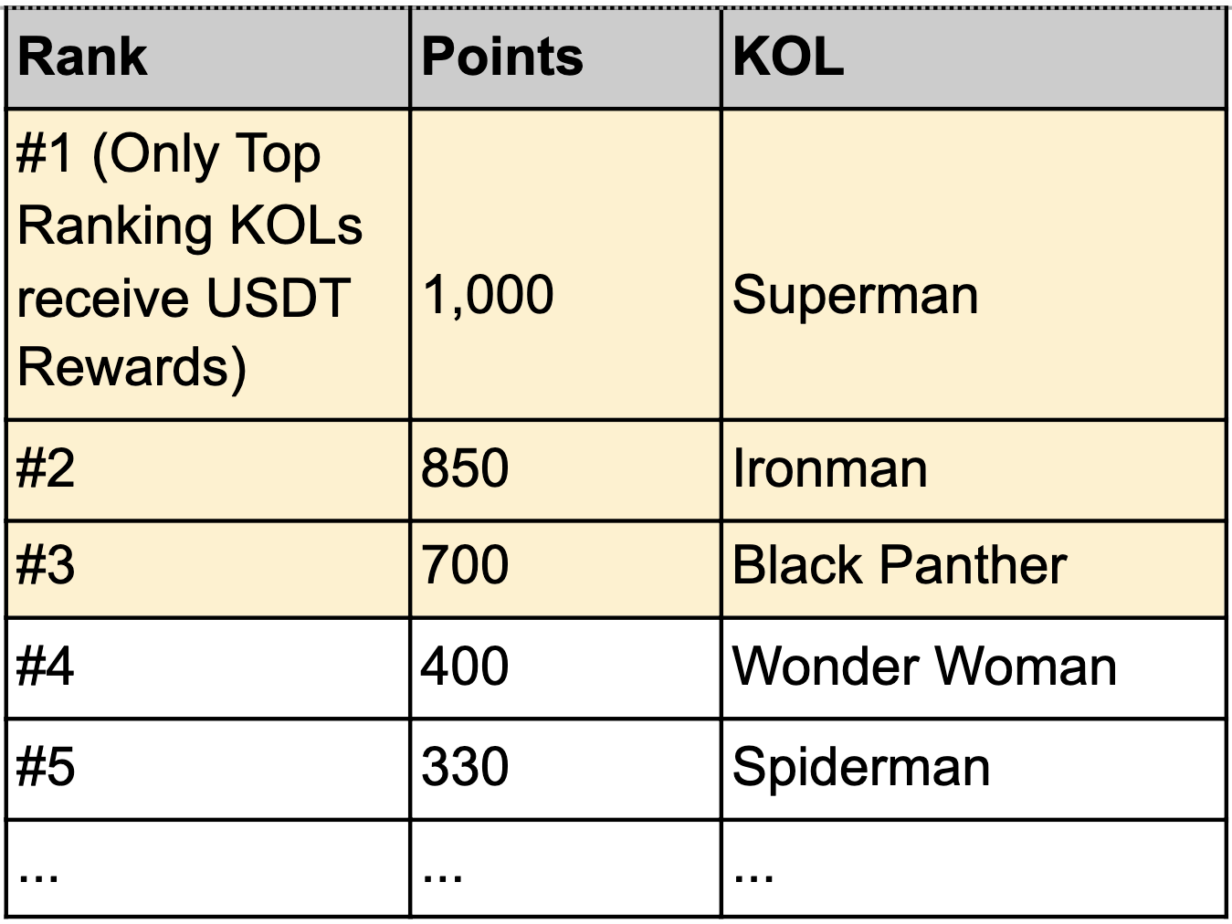This screenshot has width=1232, height=924.
Task: Select the Rank header cell
Action: coord(208,58)
